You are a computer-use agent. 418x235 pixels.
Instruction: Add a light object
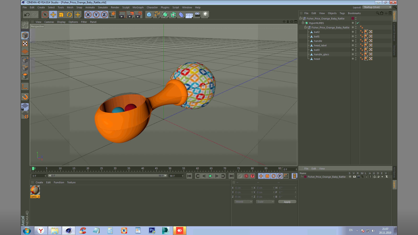point(205,15)
